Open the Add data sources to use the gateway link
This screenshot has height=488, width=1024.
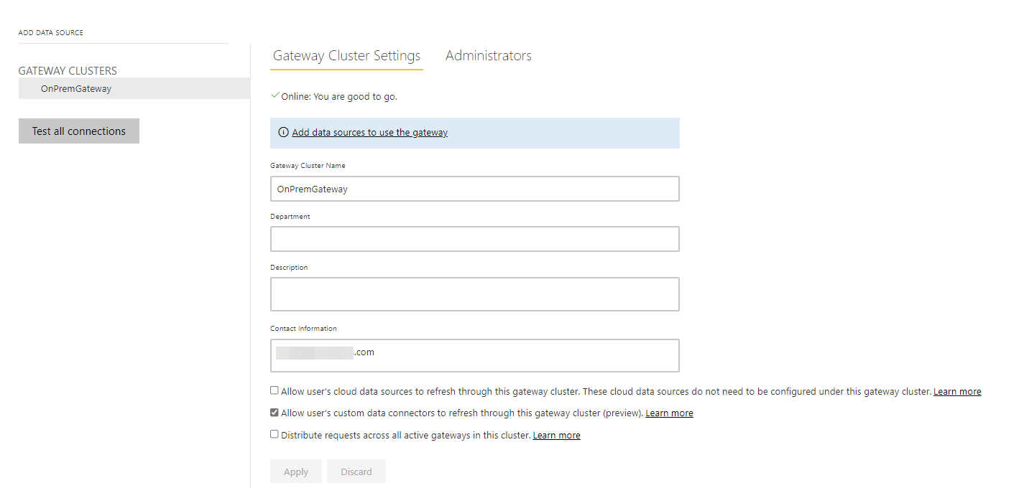369,133
